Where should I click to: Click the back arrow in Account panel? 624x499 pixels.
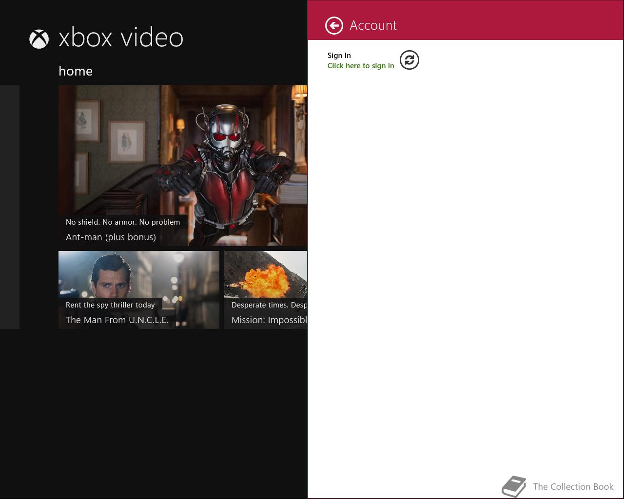(334, 25)
